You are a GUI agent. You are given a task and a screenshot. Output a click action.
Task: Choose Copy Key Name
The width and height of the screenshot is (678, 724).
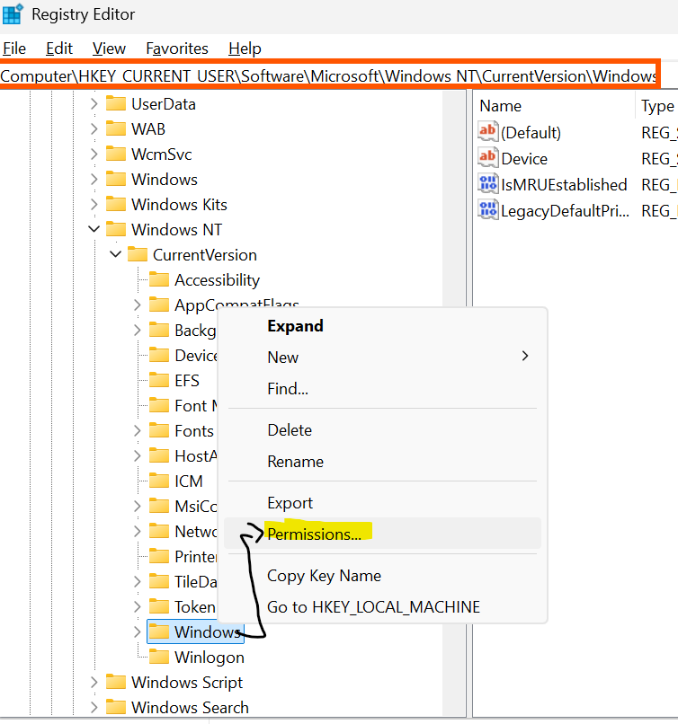pos(382,575)
